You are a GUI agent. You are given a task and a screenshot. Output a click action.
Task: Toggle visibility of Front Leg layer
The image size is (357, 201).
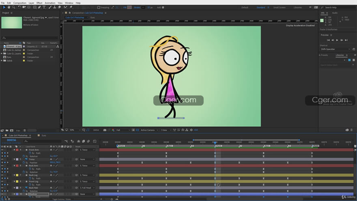pos(2,182)
